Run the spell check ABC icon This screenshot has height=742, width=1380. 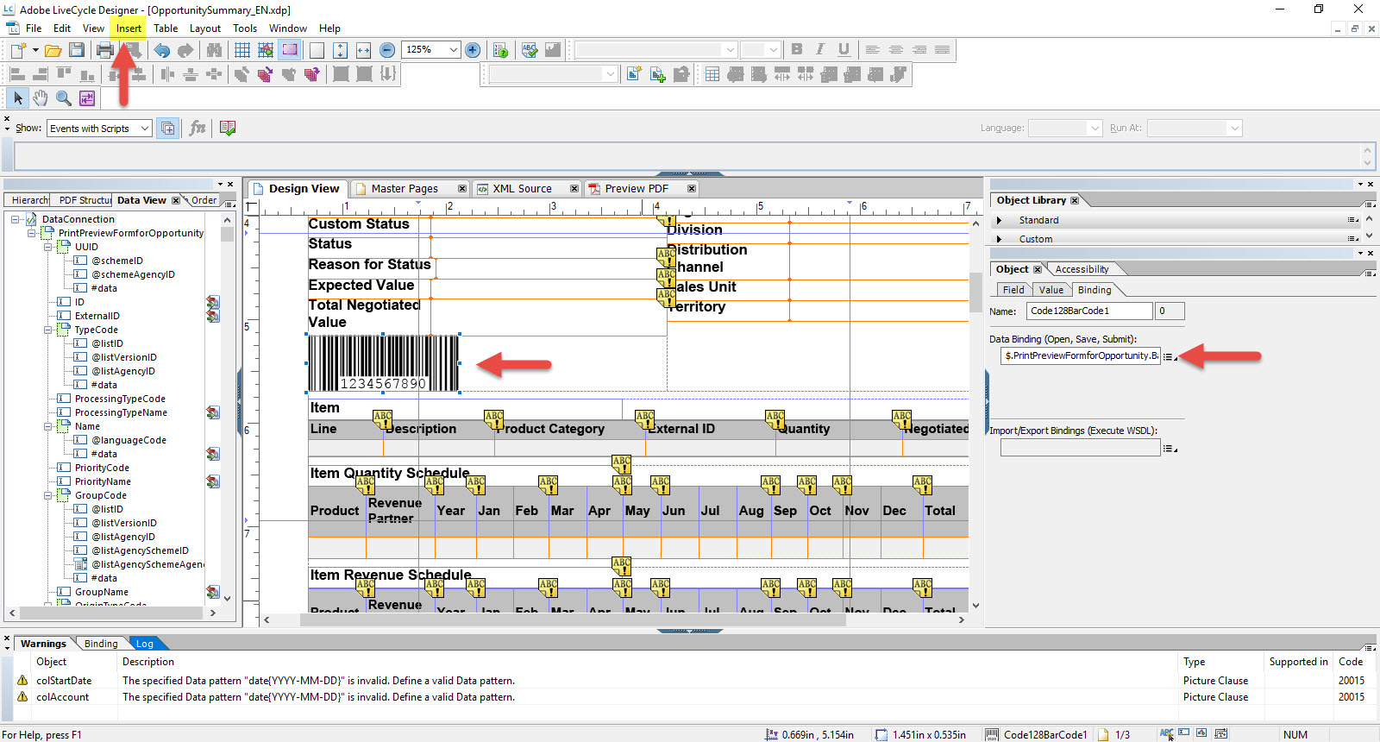(x=530, y=50)
